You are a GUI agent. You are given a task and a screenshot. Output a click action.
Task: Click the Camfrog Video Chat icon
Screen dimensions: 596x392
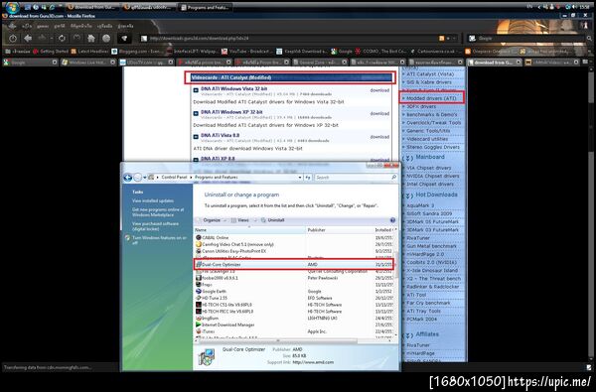198,244
